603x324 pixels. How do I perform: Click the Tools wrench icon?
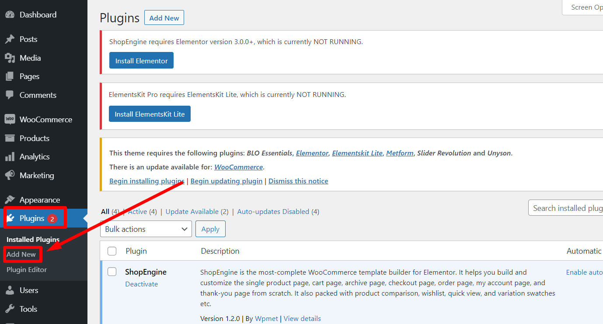tap(10, 309)
